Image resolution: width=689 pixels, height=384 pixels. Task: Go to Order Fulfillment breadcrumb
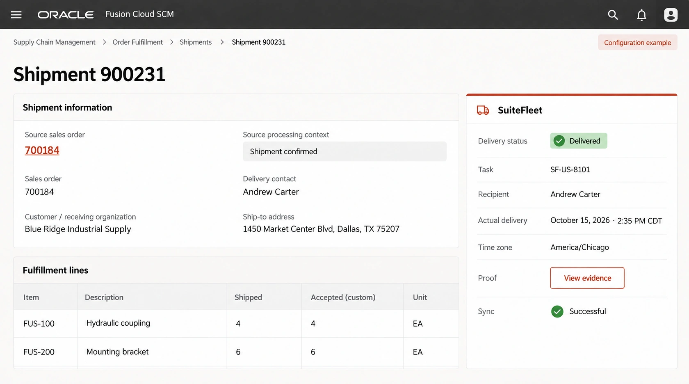pyautogui.click(x=137, y=42)
